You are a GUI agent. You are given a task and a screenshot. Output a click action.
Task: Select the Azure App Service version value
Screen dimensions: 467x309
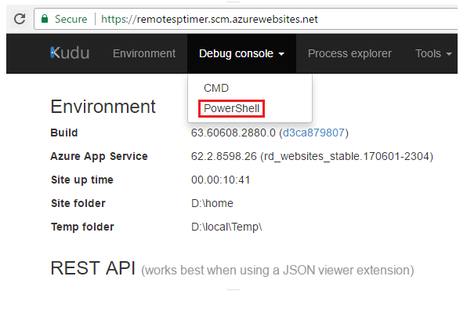click(x=312, y=156)
